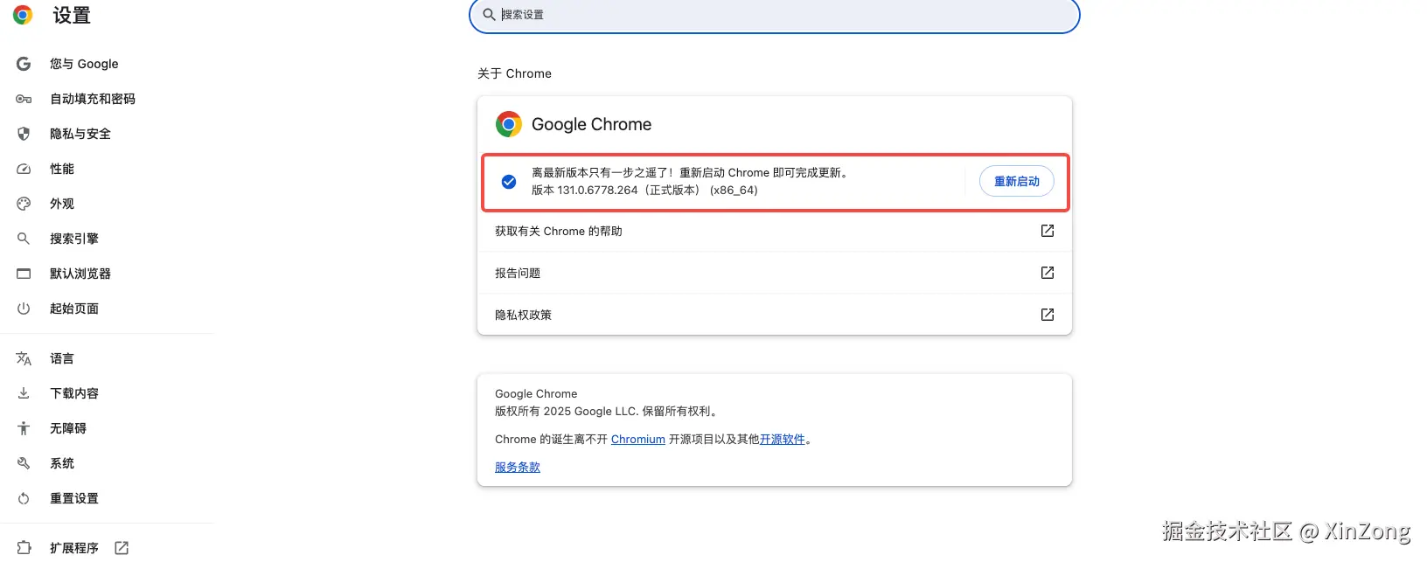
Task: Go to 默认浏览器 settings page
Action: [x=80, y=274]
